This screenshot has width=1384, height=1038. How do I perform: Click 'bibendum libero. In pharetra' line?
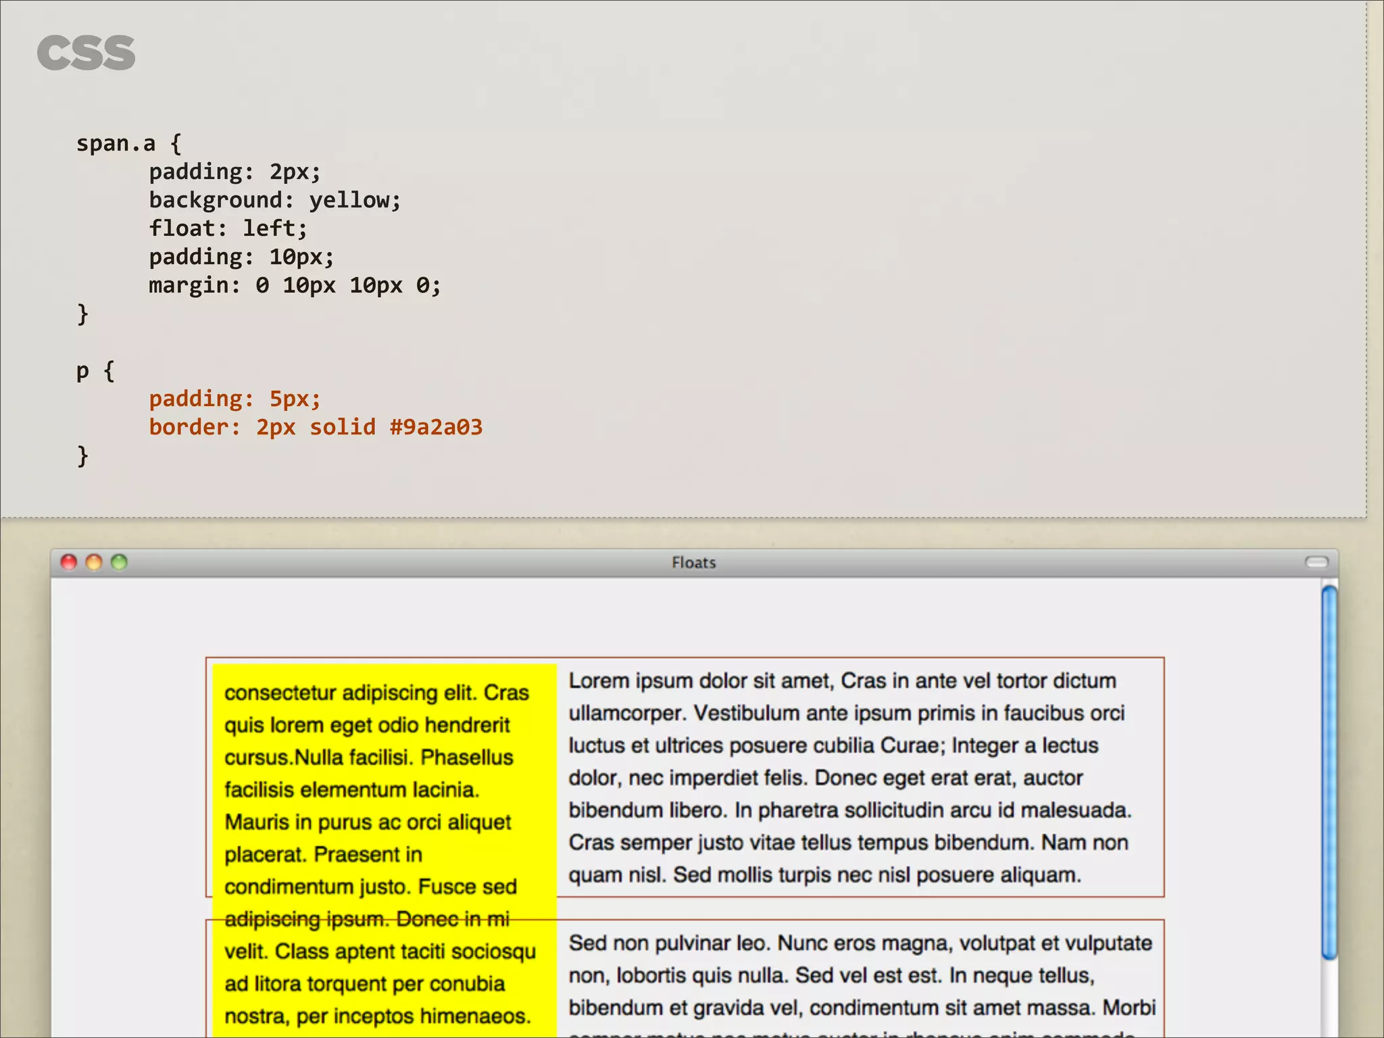(850, 810)
